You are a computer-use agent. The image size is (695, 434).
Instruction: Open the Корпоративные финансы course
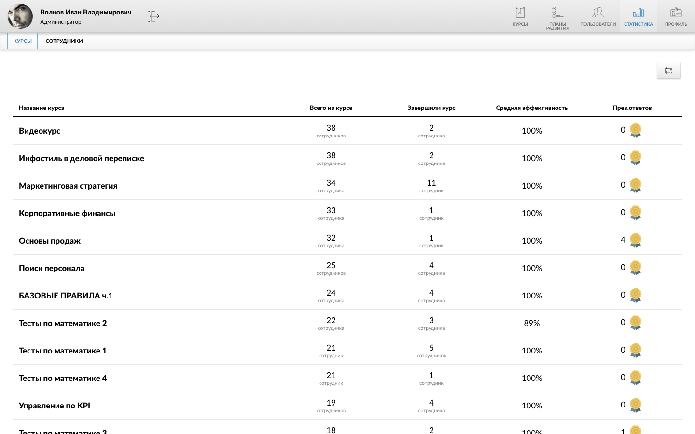pos(67,213)
